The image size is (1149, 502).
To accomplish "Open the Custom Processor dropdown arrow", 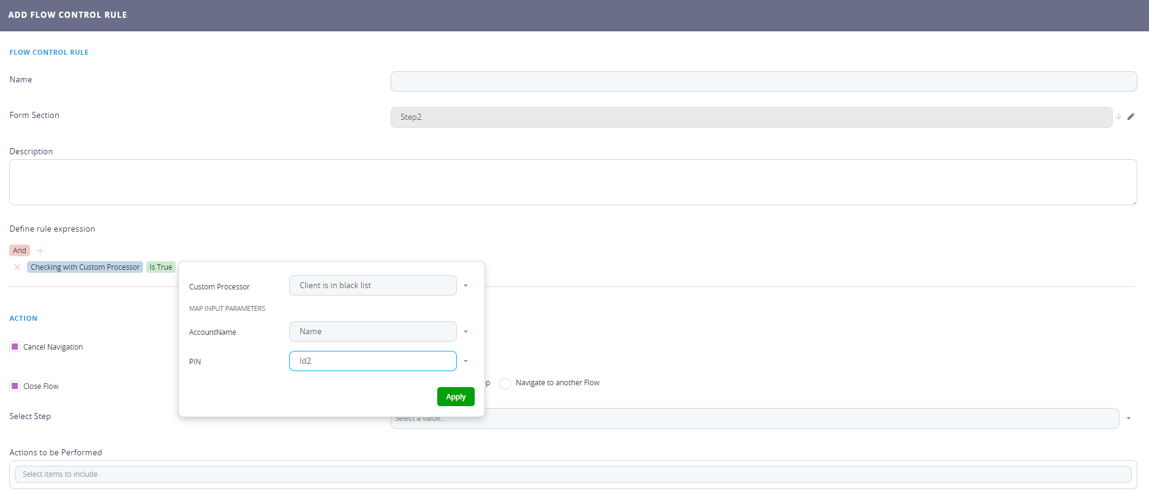I will coord(465,286).
